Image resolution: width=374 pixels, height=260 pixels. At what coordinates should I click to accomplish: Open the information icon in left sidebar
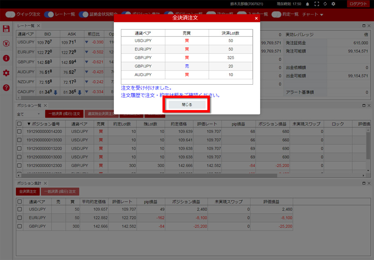[6, 58]
